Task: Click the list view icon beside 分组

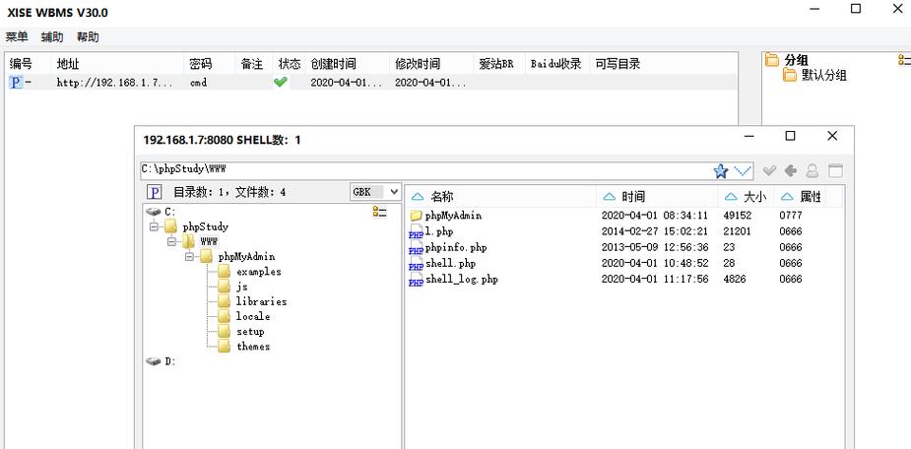Action: tap(904, 60)
